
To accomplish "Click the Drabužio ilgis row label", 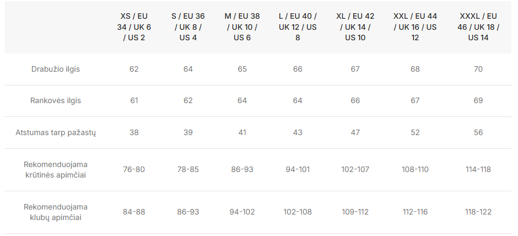I will pos(56,69).
